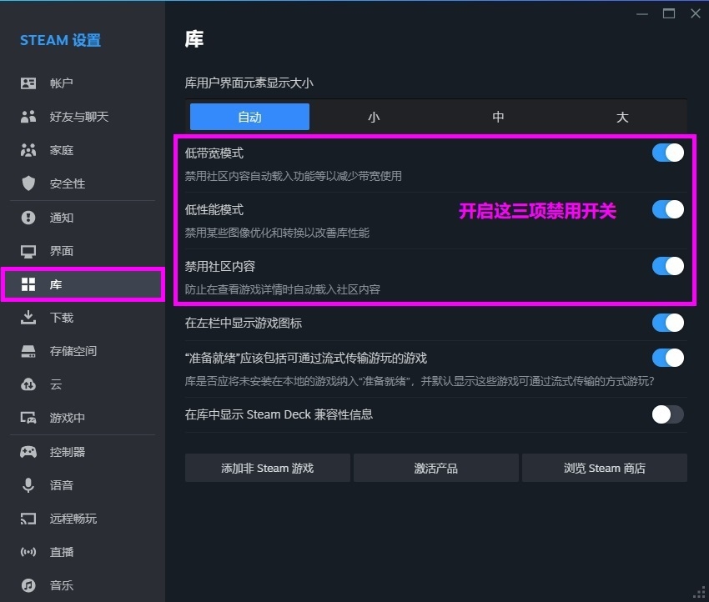Switch to 通知 settings
709x602 pixels.
coord(83,218)
